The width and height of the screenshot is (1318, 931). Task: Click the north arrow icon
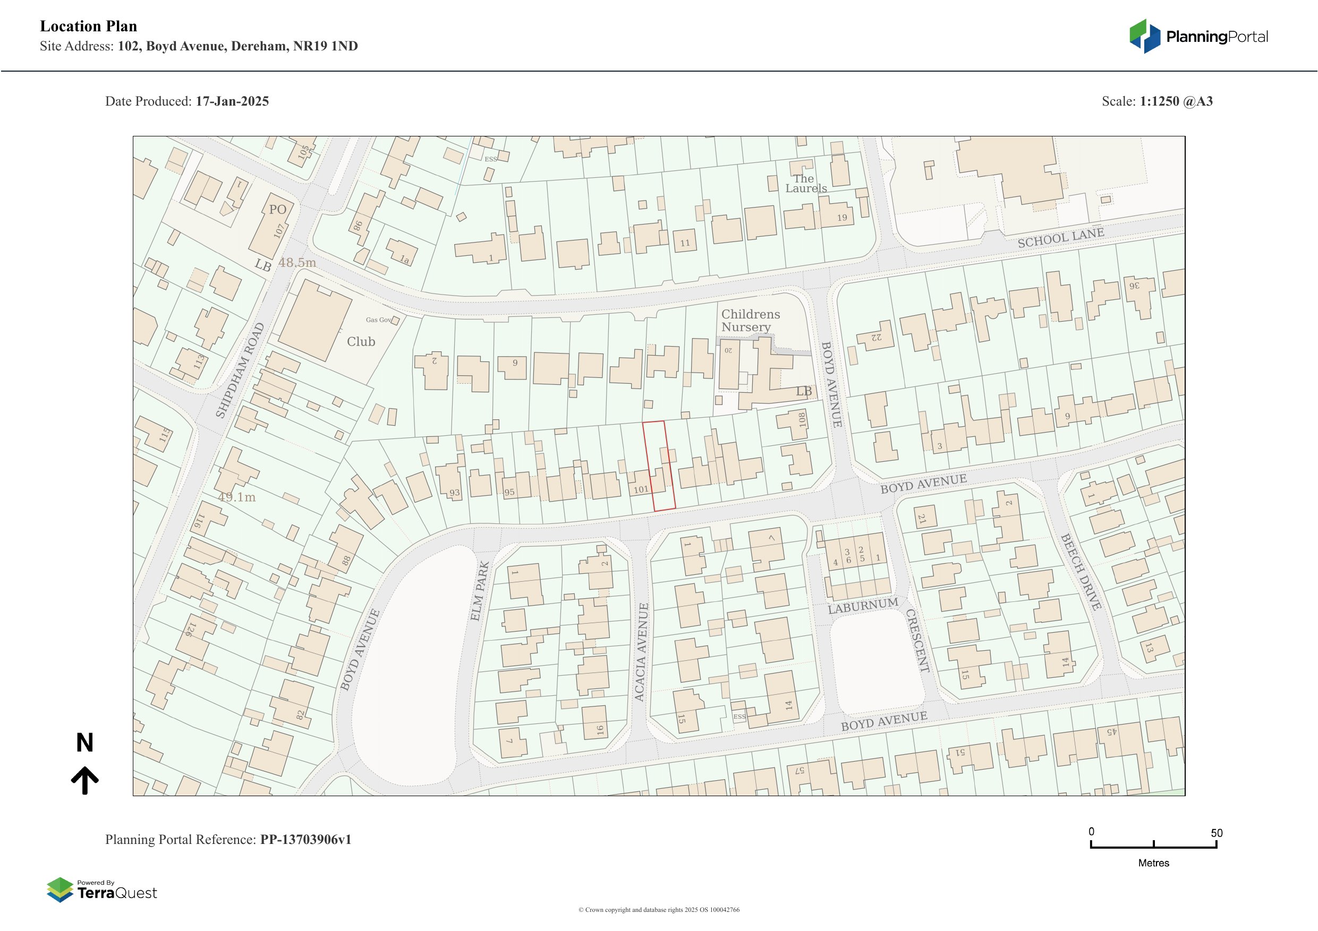coord(85,780)
